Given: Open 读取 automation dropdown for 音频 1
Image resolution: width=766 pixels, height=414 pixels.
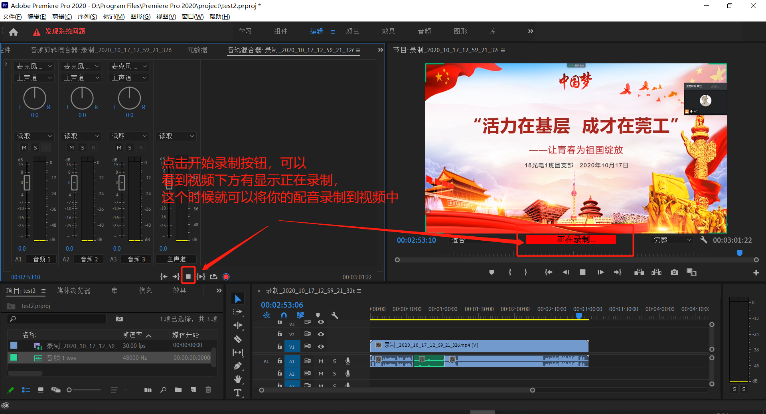Looking at the screenshot, I should click(x=34, y=136).
